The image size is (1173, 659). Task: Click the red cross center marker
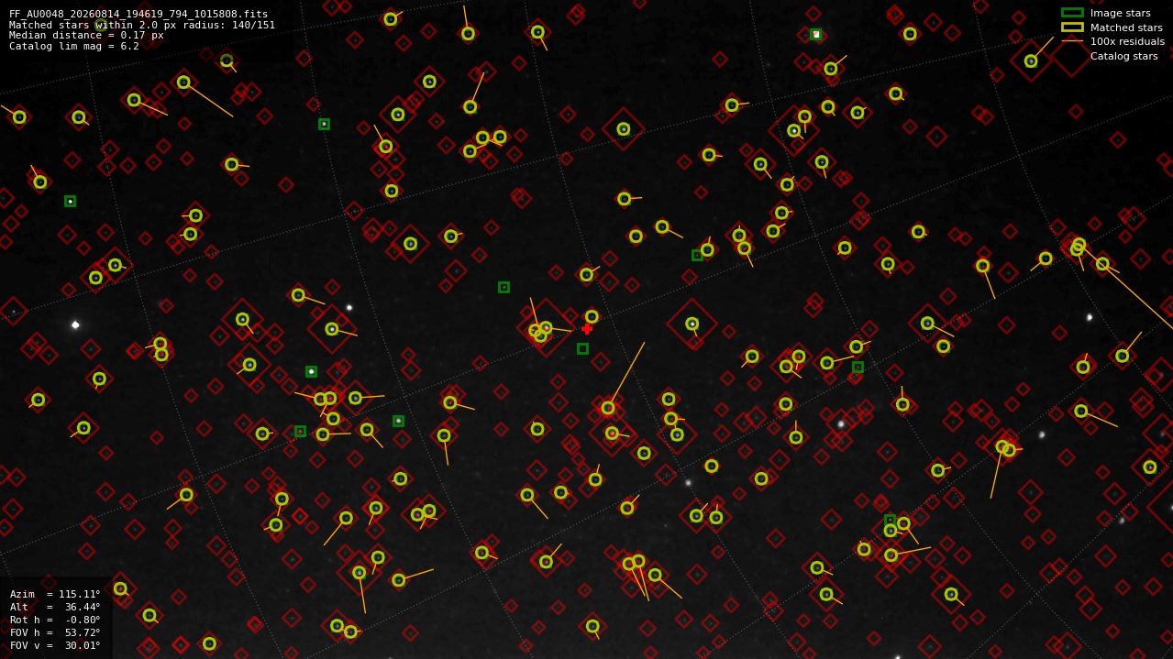click(x=587, y=329)
